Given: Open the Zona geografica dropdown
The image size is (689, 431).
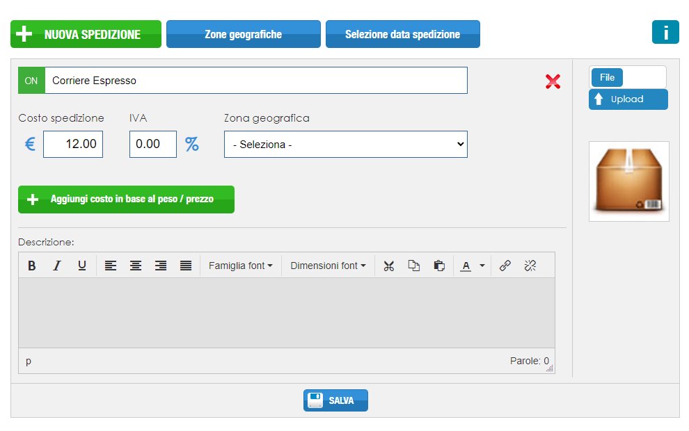Looking at the screenshot, I should [346, 144].
